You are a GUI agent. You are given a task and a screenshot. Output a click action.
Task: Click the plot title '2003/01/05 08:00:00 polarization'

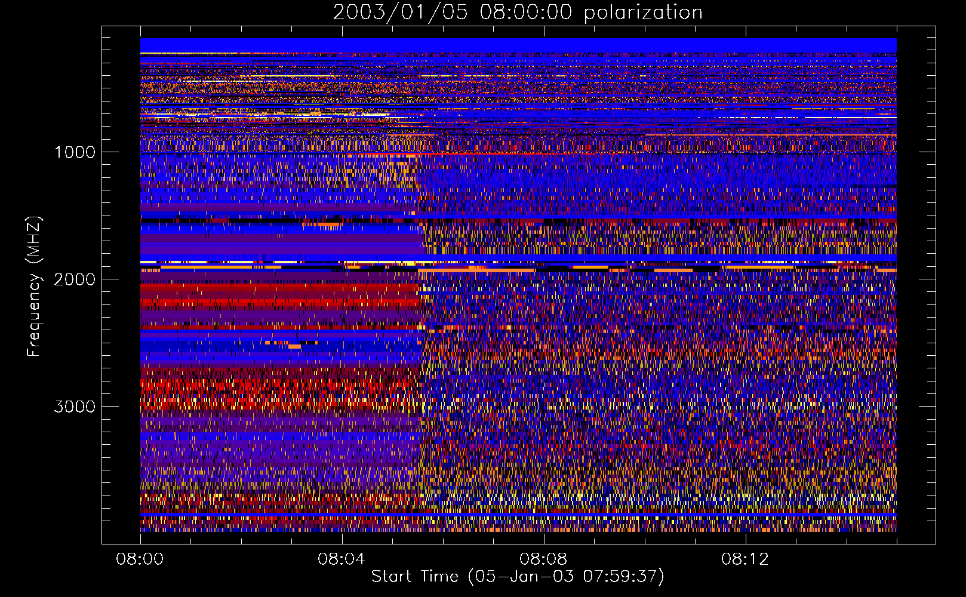coord(518,13)
